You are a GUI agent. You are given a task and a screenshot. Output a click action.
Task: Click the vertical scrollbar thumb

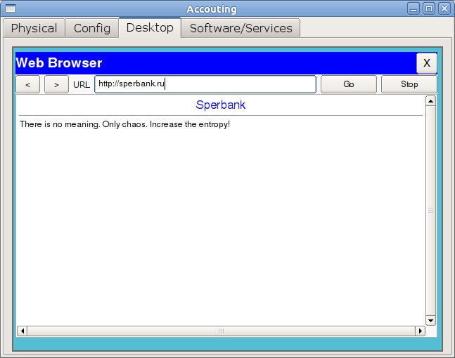(431, 210)
